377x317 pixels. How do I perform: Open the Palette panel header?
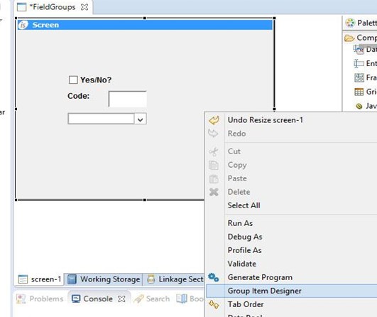click(x=360, y=23)
